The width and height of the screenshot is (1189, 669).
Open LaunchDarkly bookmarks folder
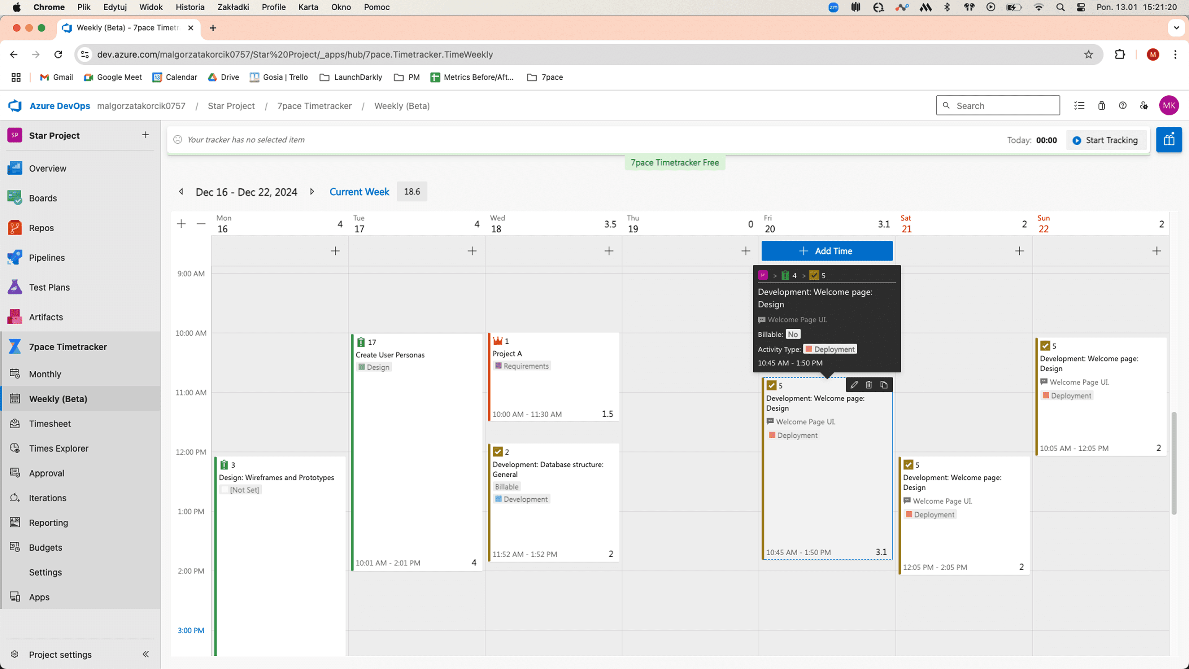coord(351,77)
